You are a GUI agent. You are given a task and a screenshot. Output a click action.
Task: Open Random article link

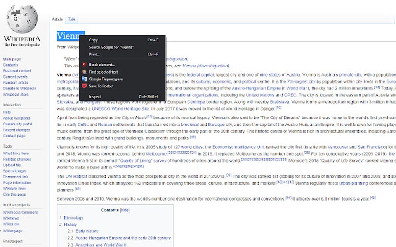click(x=16, y=82)
